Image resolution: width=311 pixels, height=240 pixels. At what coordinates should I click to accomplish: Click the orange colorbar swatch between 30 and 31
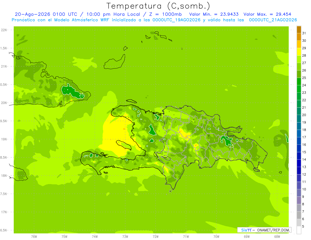[299, 37]
